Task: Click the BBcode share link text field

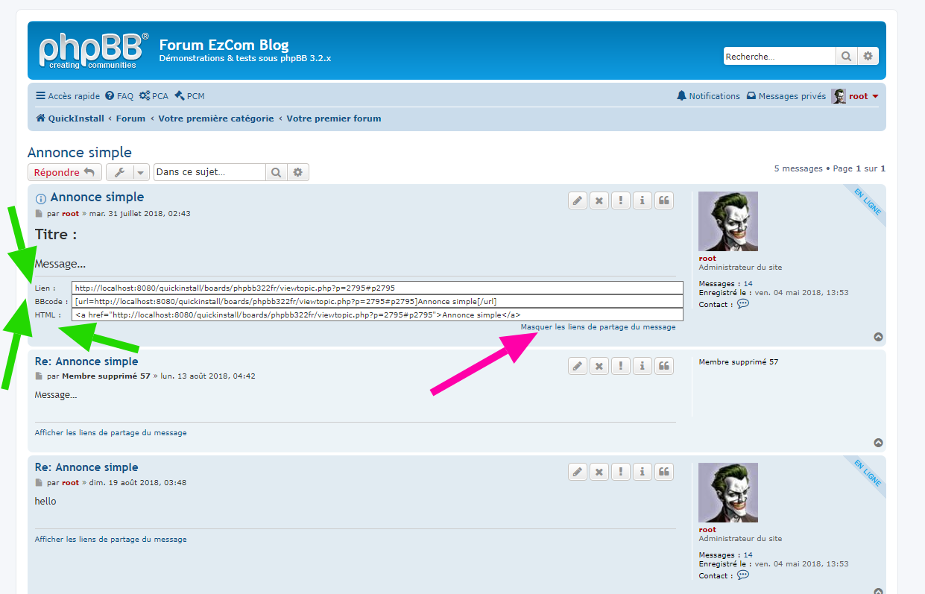Action: coord(377,302)
